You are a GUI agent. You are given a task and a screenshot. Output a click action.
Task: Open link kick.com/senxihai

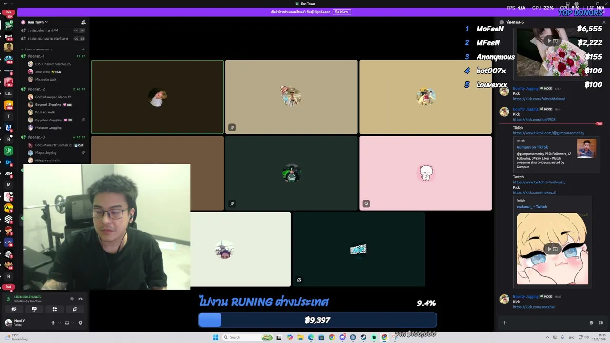(x=534, y=307)
